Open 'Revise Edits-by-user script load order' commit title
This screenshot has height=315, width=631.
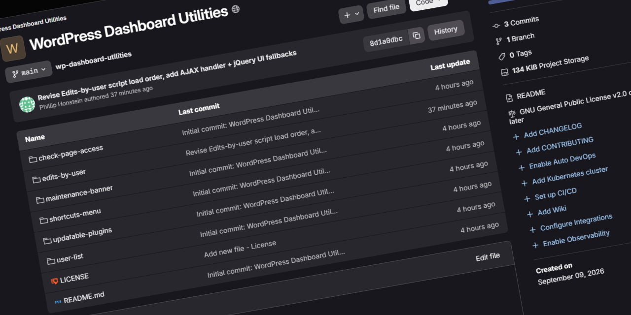point(167,74)
